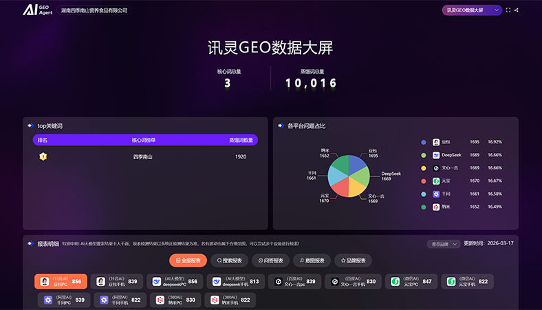Switch to the 问答报表 tab
The height and width of the screenshot is (310, 542).
tap(270, 260)
